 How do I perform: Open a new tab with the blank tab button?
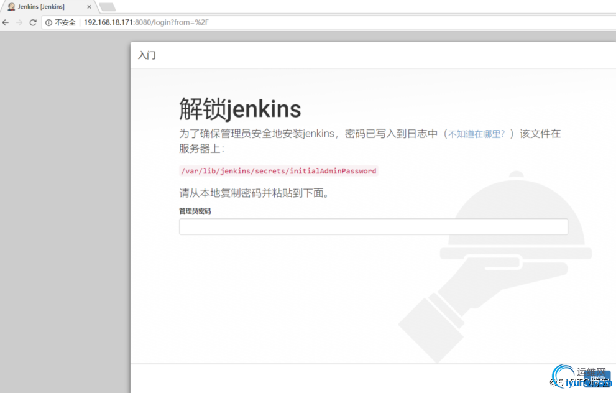pyautogui.click(x=108, y=7)
